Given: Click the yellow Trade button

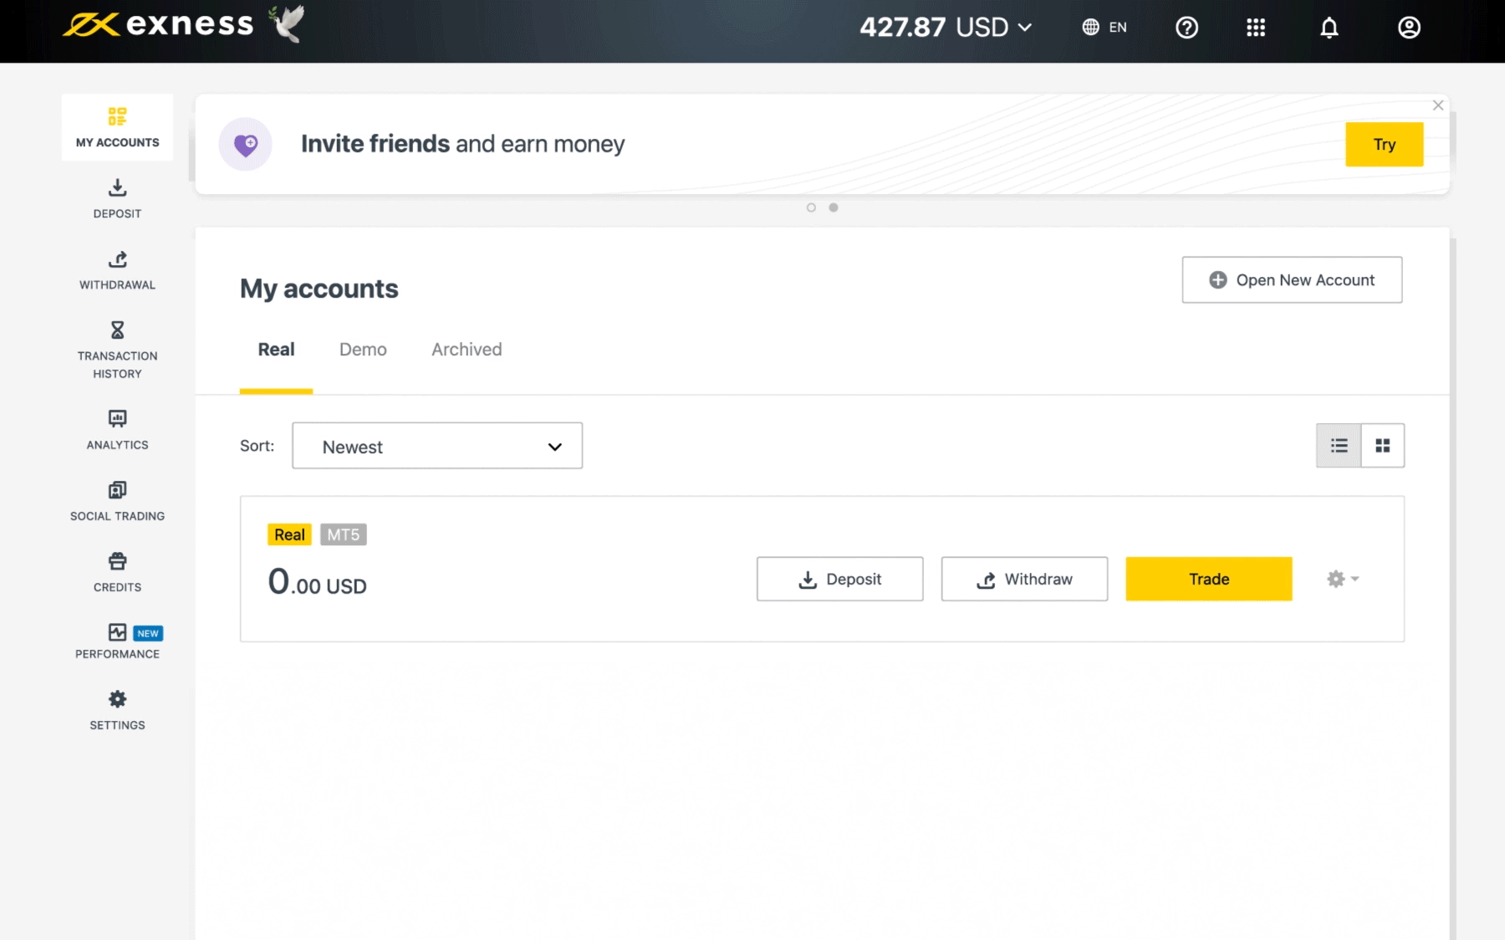Looking at the screenshot, I should (x=1209, y=579).
